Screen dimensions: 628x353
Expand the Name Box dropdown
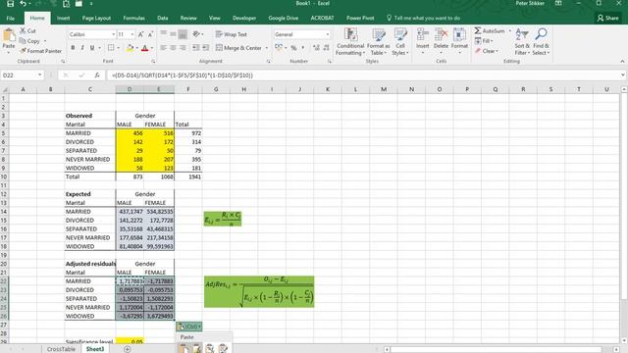click(x=39, y=76)
